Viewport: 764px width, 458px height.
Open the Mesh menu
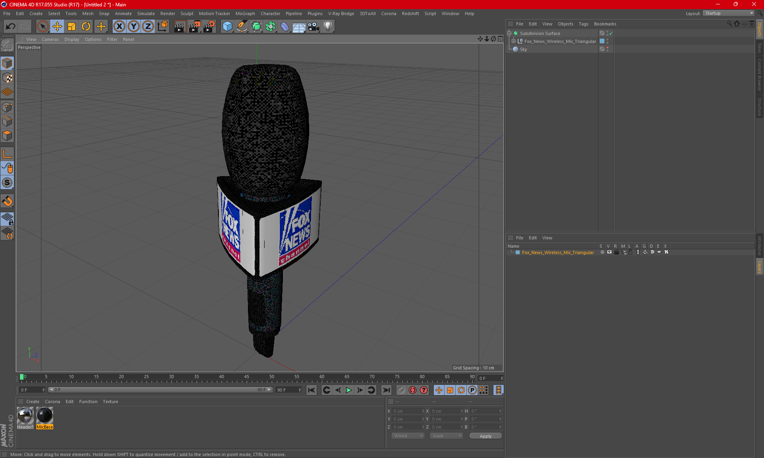click(88, 14)
